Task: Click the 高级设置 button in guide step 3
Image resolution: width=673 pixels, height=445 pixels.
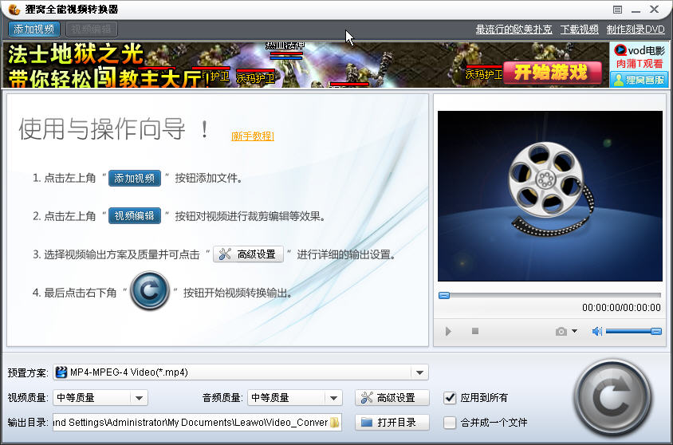Action: point(248,254)
